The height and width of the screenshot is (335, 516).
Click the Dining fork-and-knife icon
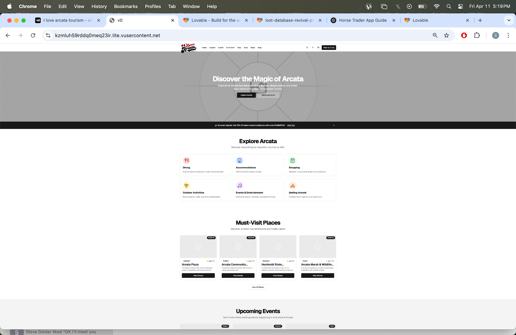point(187,161)
